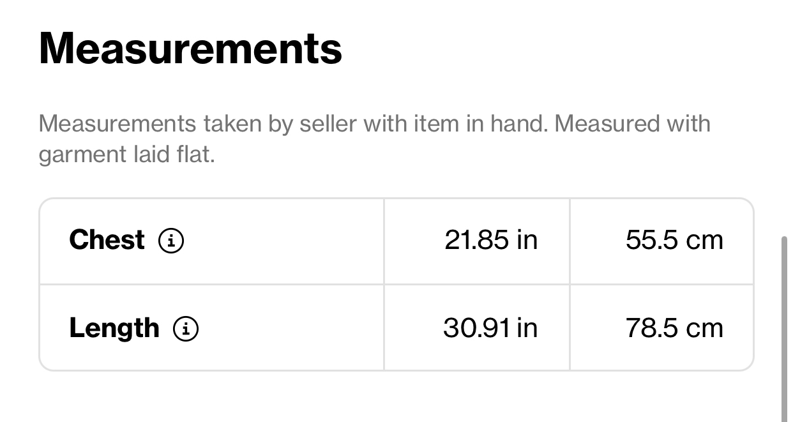Screen dimensions: 793x422
Task: Click the "garment laid flat." text line
Action: [126, 154]
